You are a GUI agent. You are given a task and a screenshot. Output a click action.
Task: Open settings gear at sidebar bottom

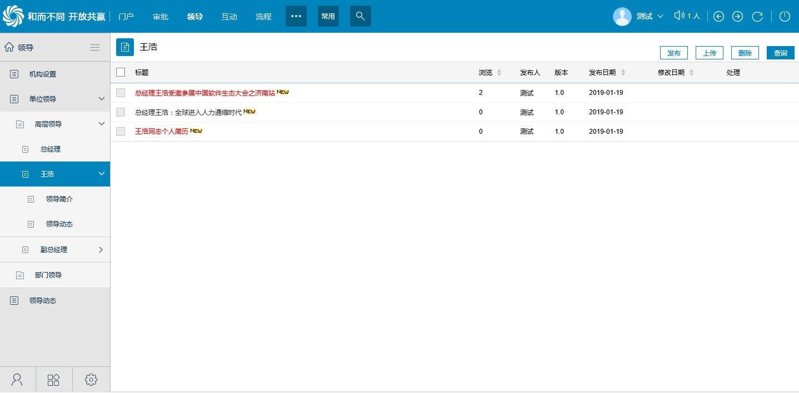click(91, 380)
